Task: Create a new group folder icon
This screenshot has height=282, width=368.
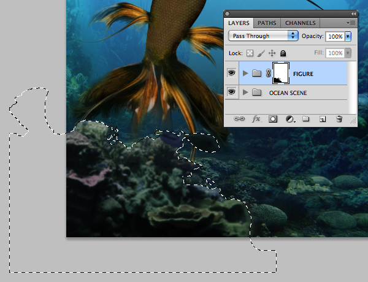Action: [x=305, y=119]
